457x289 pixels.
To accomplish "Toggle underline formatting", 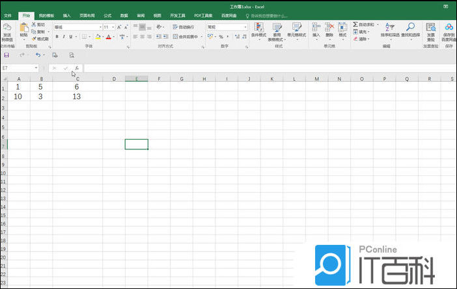I will coord(71,36).
